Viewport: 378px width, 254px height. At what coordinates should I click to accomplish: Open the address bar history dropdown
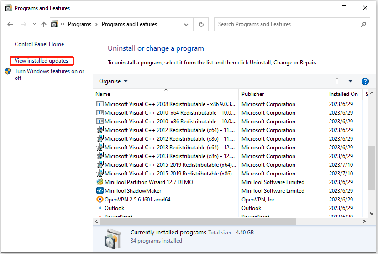[x=186, y=25]
